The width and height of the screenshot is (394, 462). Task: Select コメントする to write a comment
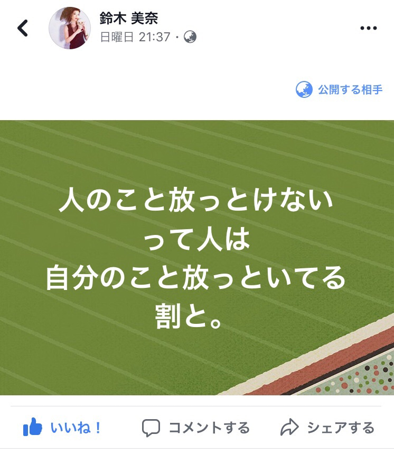209,428
